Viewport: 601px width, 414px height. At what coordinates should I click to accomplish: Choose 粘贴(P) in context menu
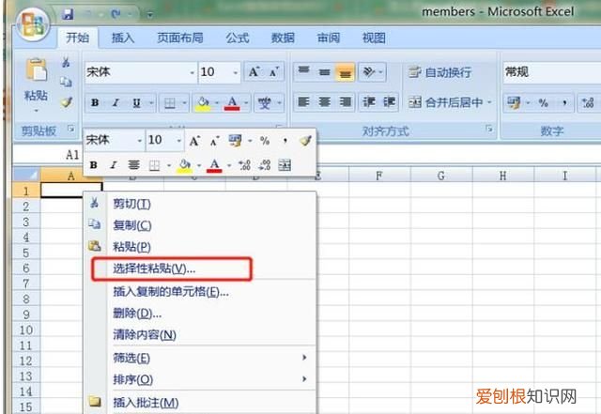(200, 247)
